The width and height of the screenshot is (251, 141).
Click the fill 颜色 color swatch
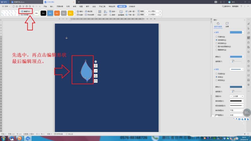click(236, 57)
